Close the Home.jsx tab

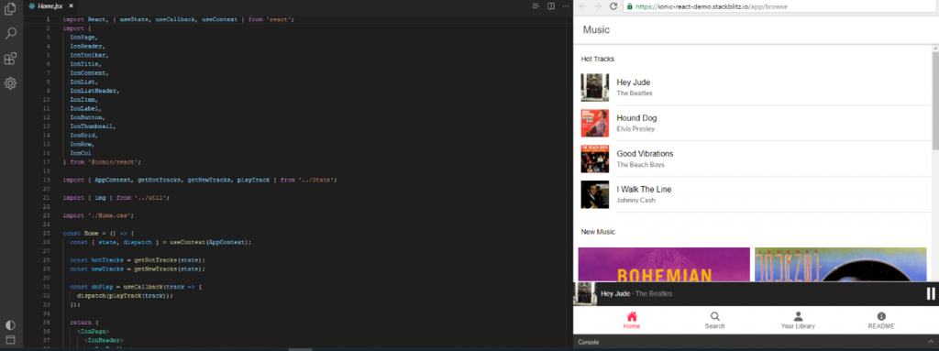click(x=71, y=6)
